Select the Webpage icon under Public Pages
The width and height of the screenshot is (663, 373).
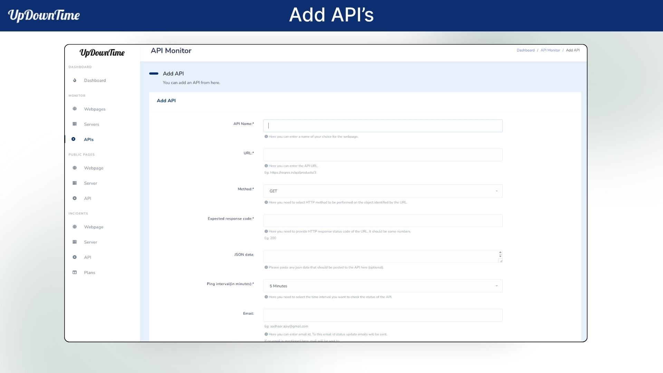coord(75,168)
